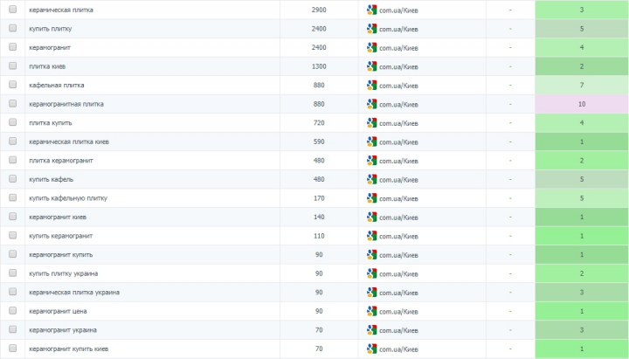
Task: Tick checkbox for керамическая плитка киев
Action: pos(13,142)
